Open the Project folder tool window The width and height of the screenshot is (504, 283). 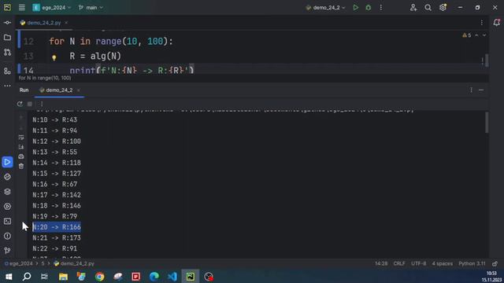7,38
